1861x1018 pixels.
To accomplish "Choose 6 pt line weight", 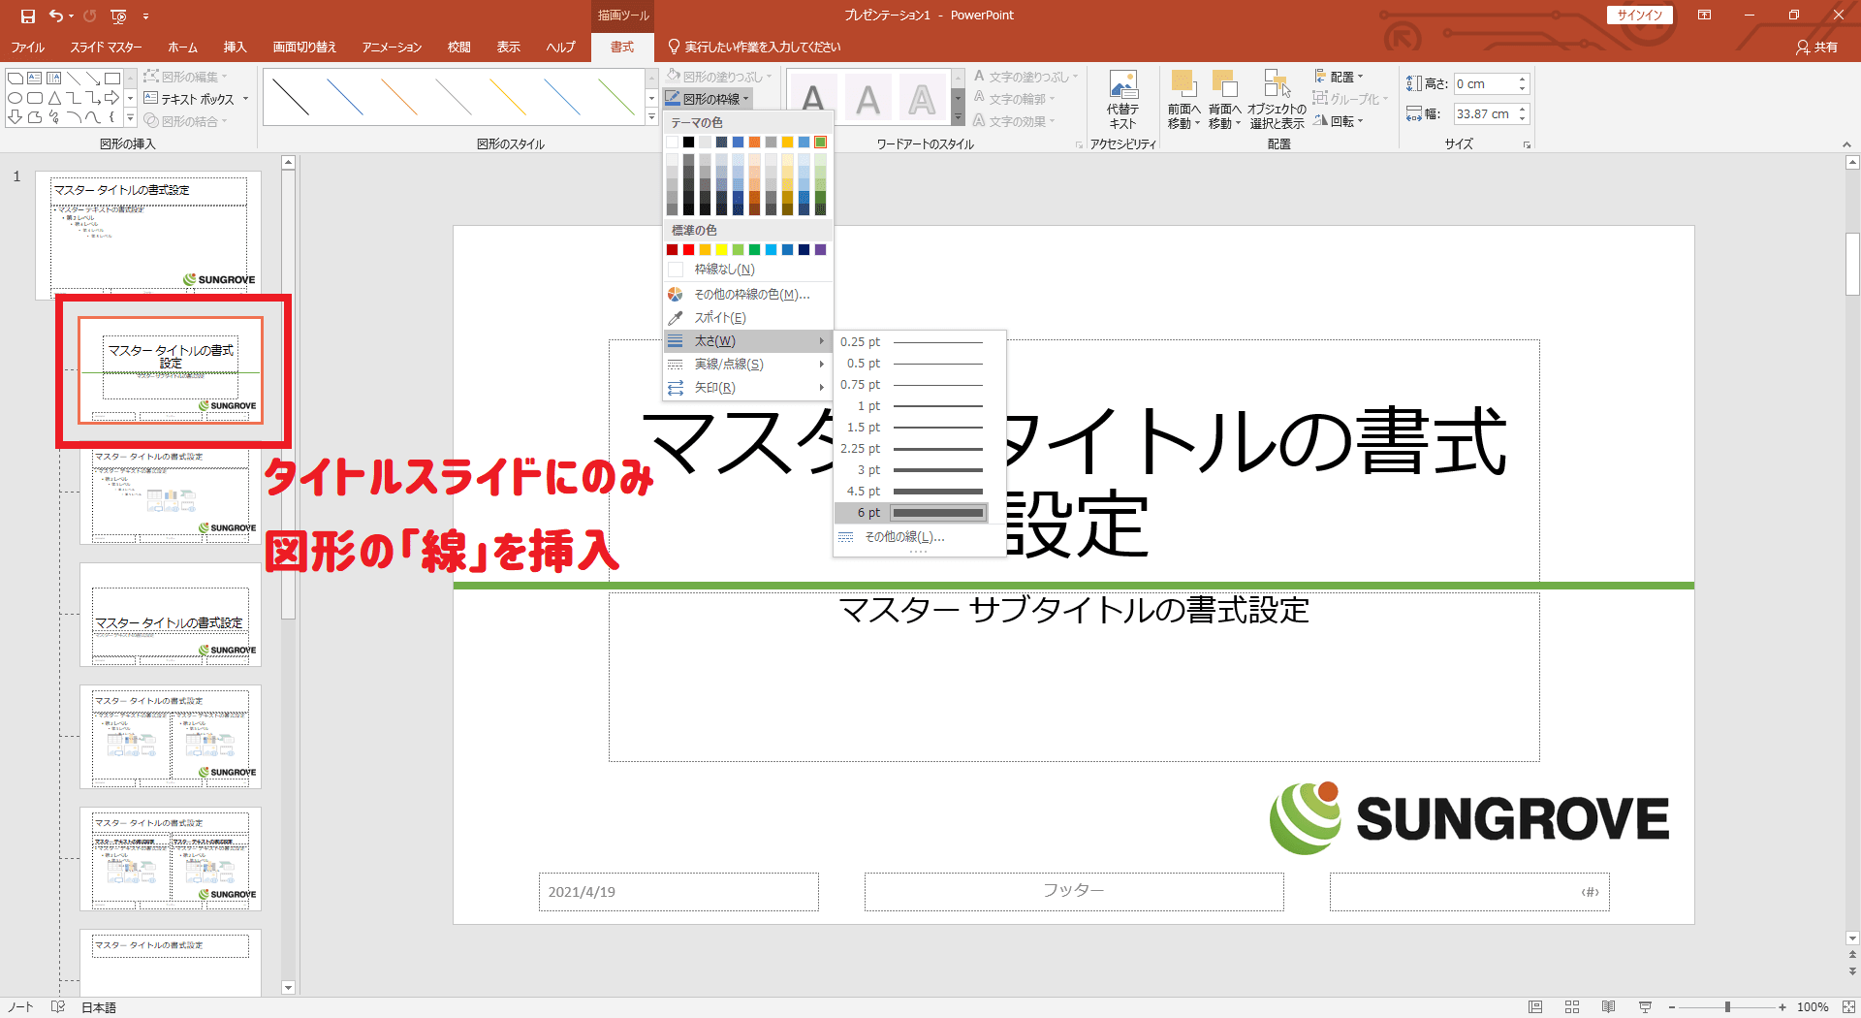I will (911, 513).
